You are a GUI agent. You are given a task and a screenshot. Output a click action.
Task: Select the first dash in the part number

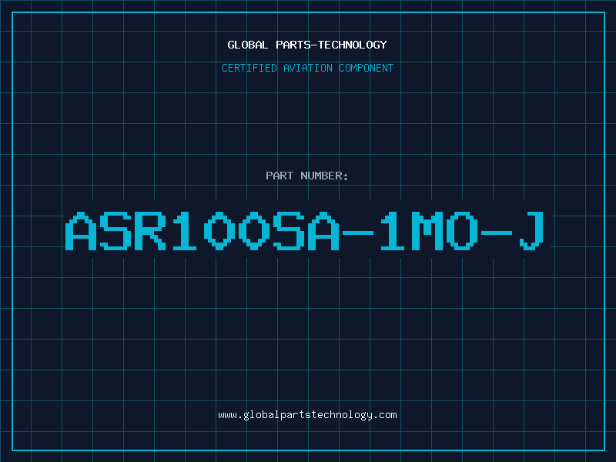pos(357,233)
